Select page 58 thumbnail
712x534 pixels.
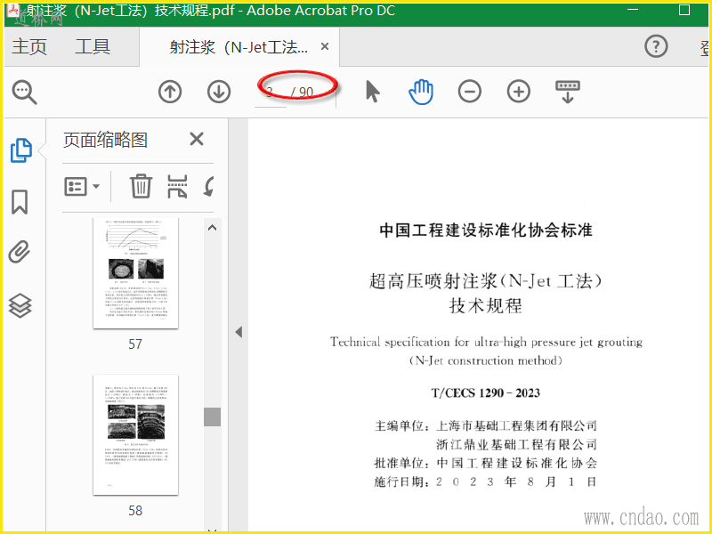135,434
